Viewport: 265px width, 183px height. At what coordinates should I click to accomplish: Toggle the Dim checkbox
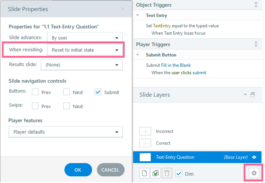pos(179,173)
